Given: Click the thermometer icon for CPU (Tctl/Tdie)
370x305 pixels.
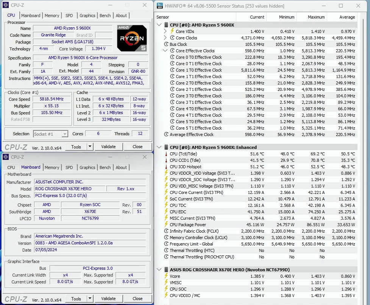Looking at the screenshot, I should point(166,154).
